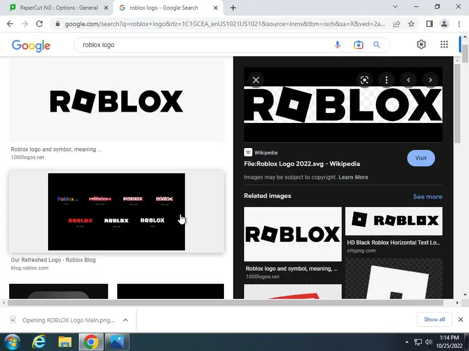
Task: Click the address bar URL
Action: (x=225, y=24)
